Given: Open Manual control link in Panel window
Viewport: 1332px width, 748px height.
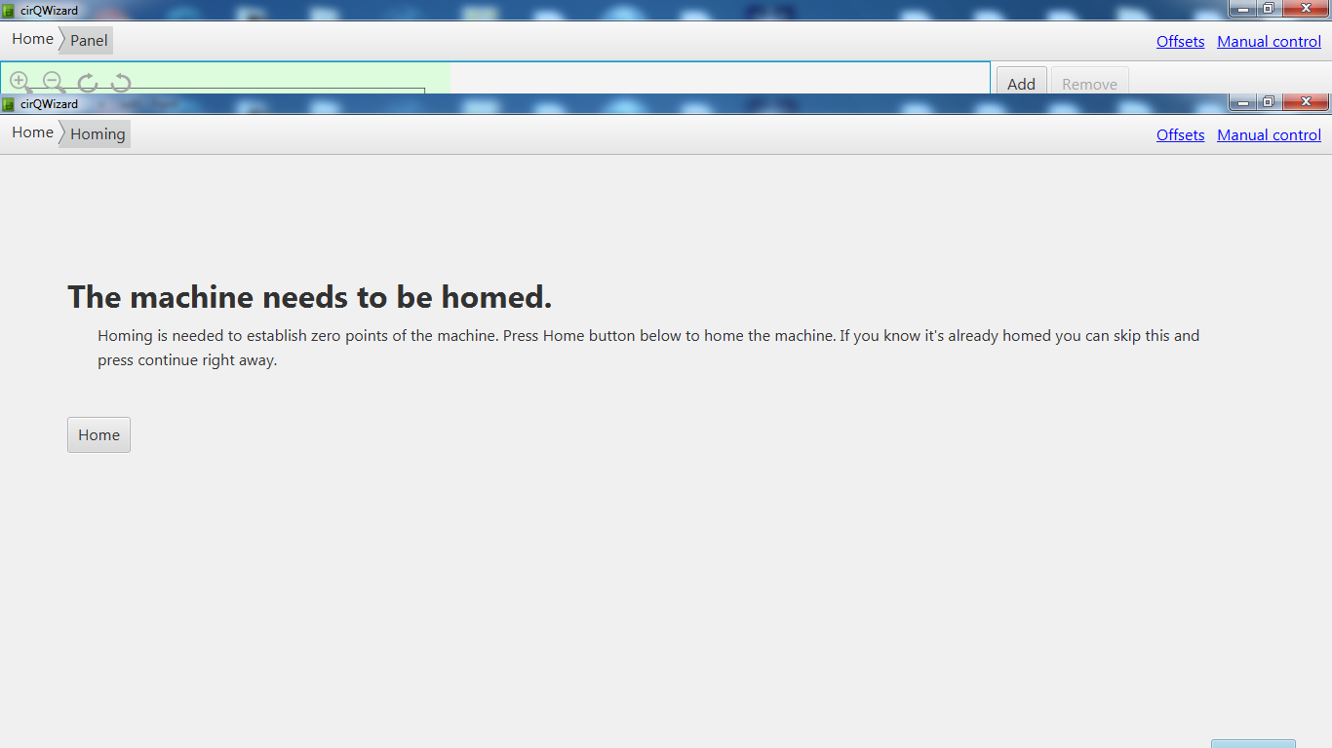Looking at the screenshot, I should [1269, 42].
